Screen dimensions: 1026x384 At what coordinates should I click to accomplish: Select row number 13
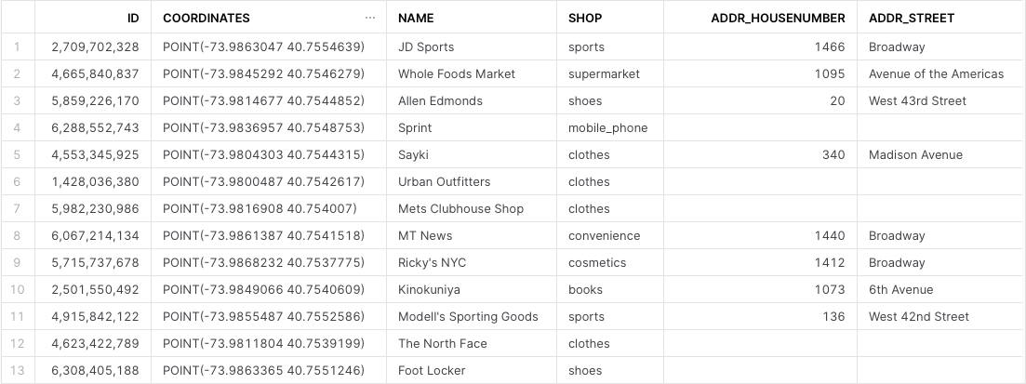pos(18,370)
